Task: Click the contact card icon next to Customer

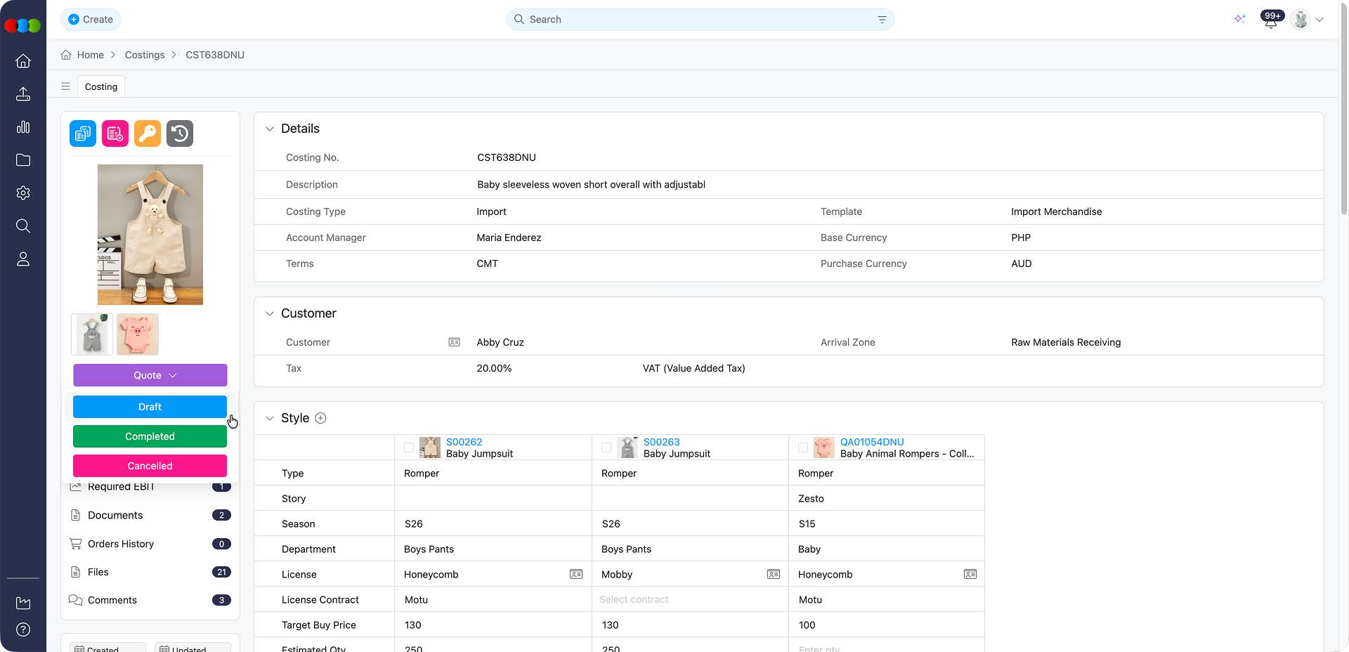Action: (x=454, y=342)
